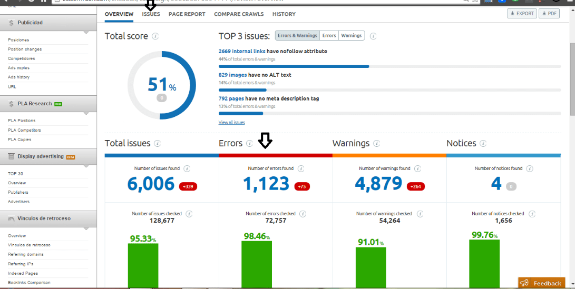575x289 pixels.
Task: Open Position changes in the sidebar
Action: coord(25,49)
